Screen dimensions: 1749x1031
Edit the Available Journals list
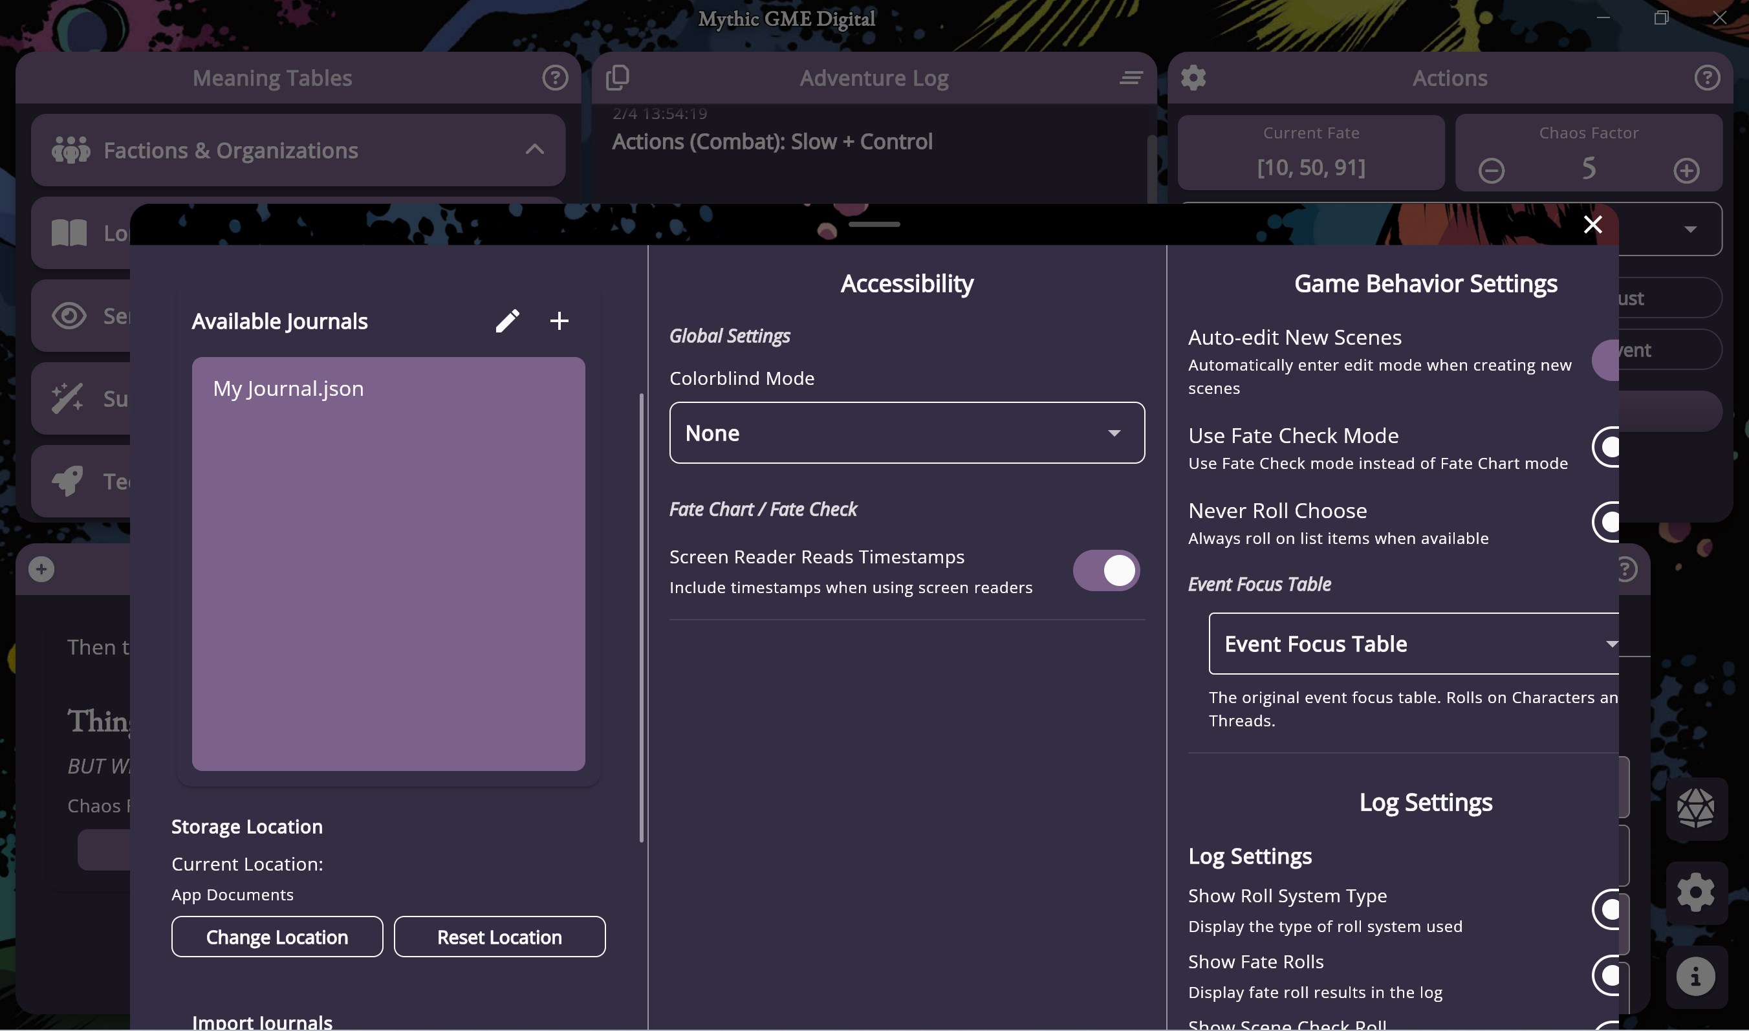(x=508, y=320)
